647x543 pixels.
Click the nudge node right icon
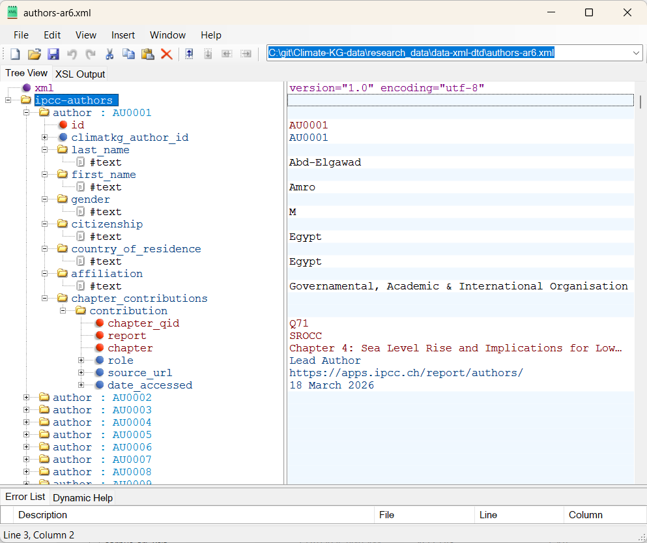(246, 54)
